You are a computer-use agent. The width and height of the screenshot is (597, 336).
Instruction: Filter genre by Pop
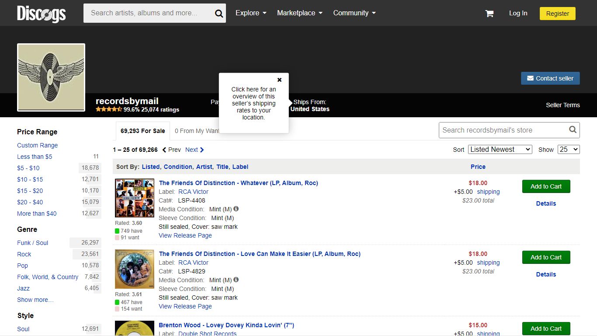tap(22, 266)
